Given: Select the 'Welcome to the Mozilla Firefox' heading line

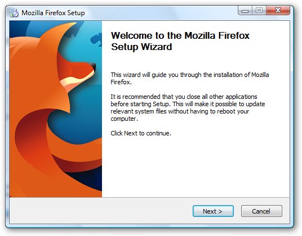Looking at the screenshot, I should coord(180,35).
